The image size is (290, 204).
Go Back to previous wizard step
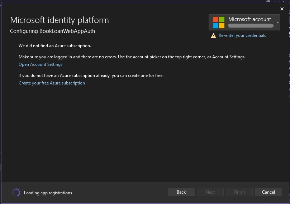click(x=181, y=192)
